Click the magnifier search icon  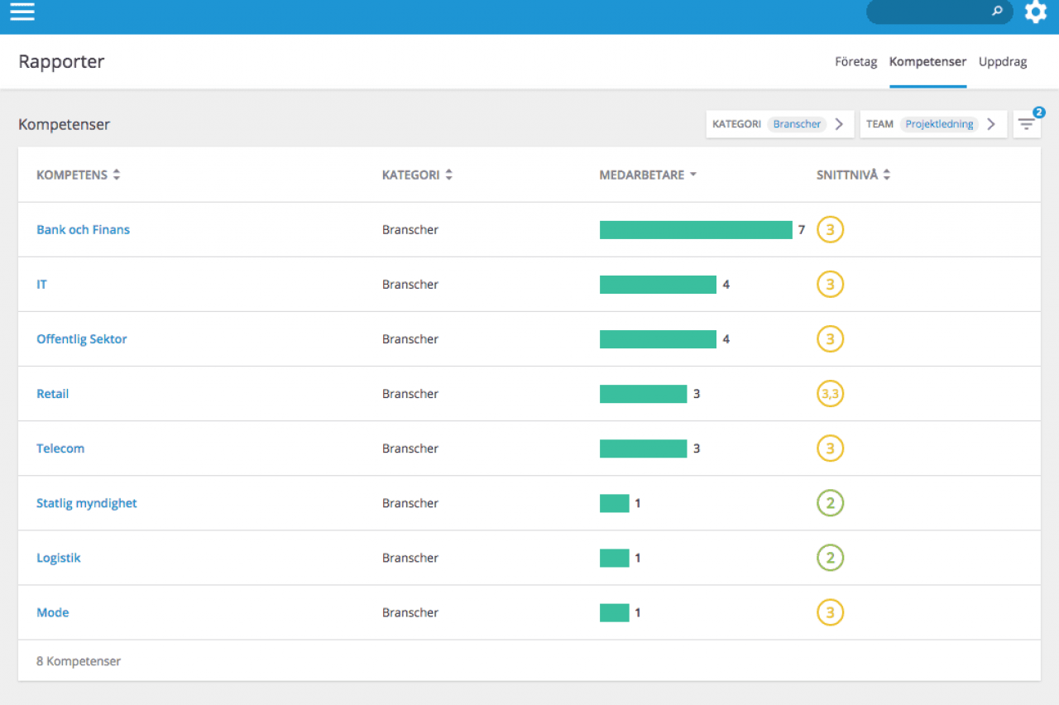click(998, 12)
